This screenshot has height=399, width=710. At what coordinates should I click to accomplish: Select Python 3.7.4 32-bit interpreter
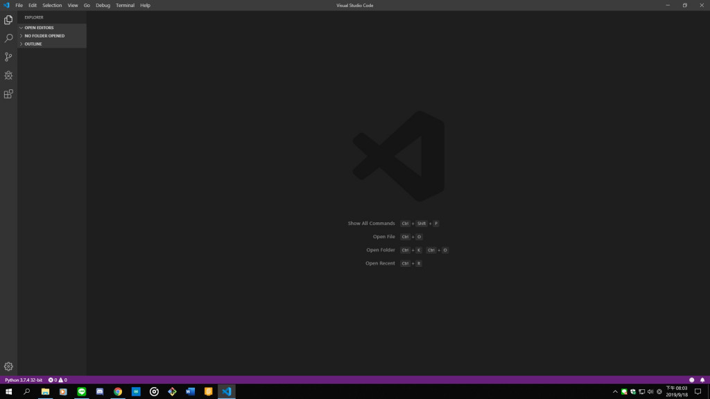coord(24,380)
